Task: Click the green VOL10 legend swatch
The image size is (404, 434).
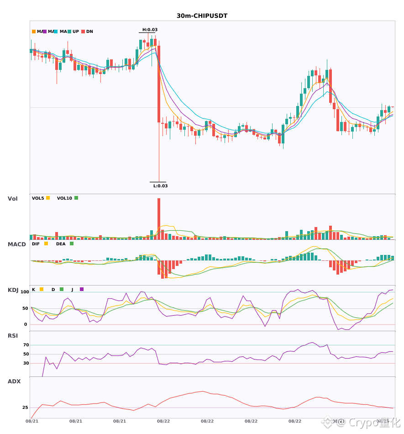Action: pos(76,198)
